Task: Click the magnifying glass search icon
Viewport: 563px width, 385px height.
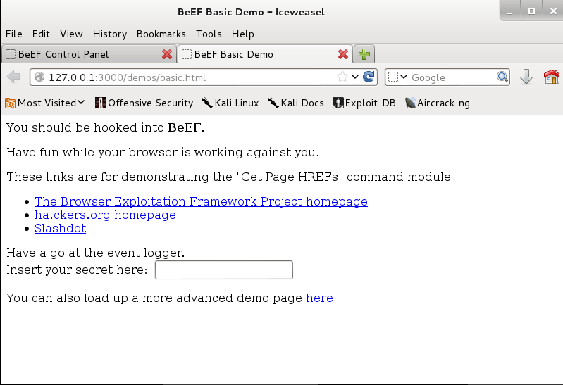Action: tap(502, 77)
